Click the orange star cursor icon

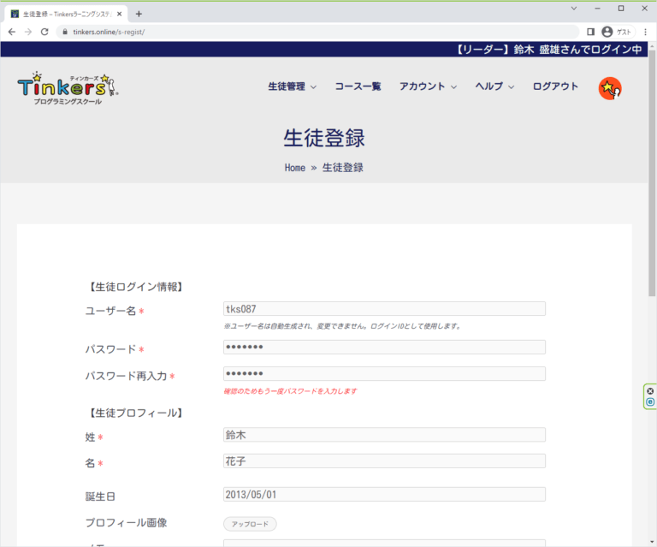(609, 88)
